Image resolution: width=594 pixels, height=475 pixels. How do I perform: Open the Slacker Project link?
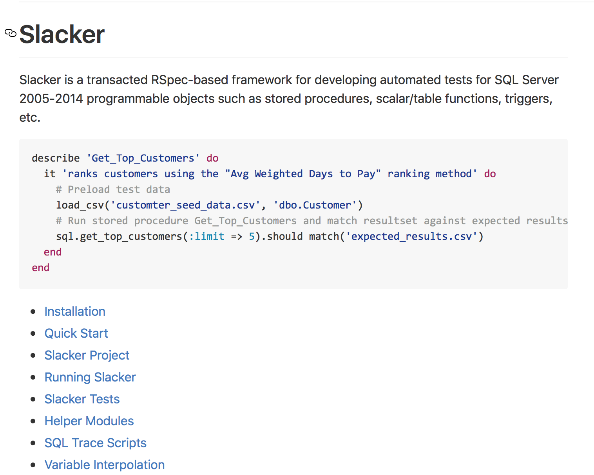coord(87,355)
